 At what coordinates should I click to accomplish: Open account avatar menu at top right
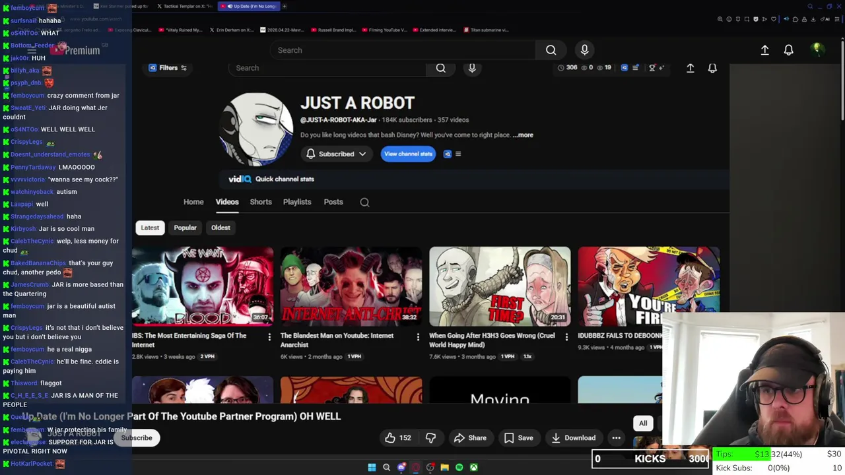(817, 49)
